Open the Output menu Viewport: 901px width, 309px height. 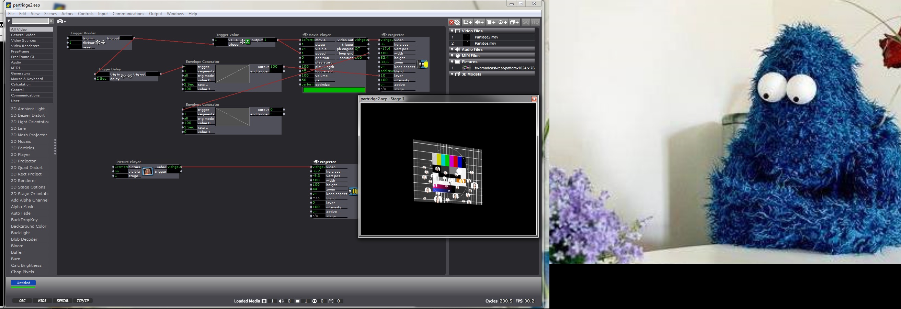pos(155,14)
